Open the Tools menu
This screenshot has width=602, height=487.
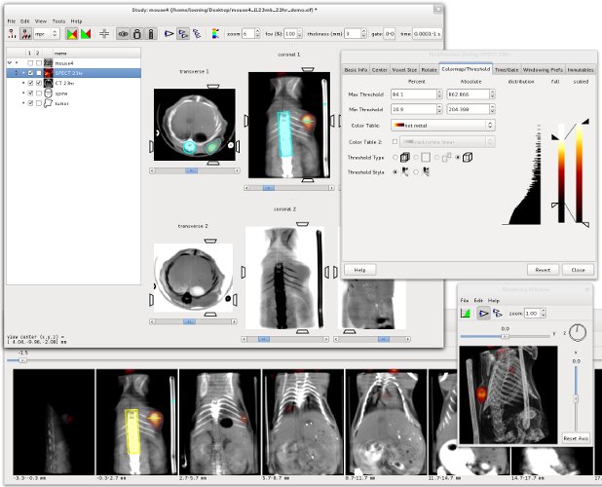pyautogui.click(x=58, y=20)
